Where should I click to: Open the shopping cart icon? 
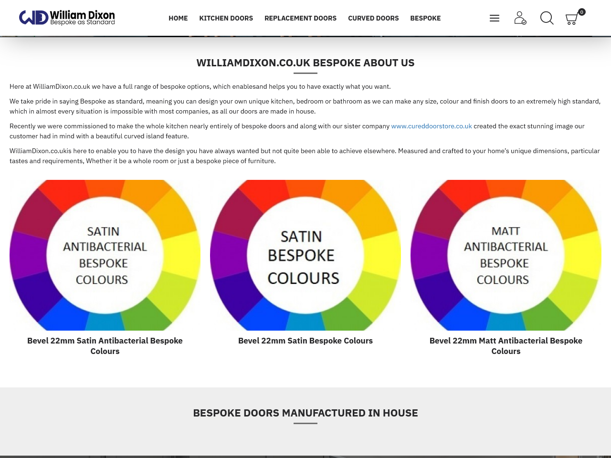click(x=571, y=19)
